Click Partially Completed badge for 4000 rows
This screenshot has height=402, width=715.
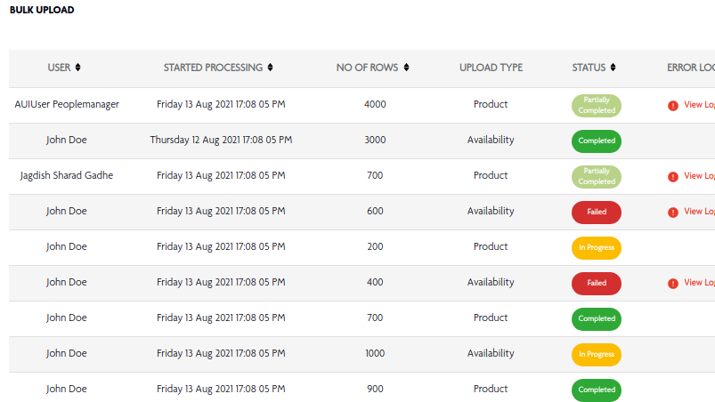(597, 105)
